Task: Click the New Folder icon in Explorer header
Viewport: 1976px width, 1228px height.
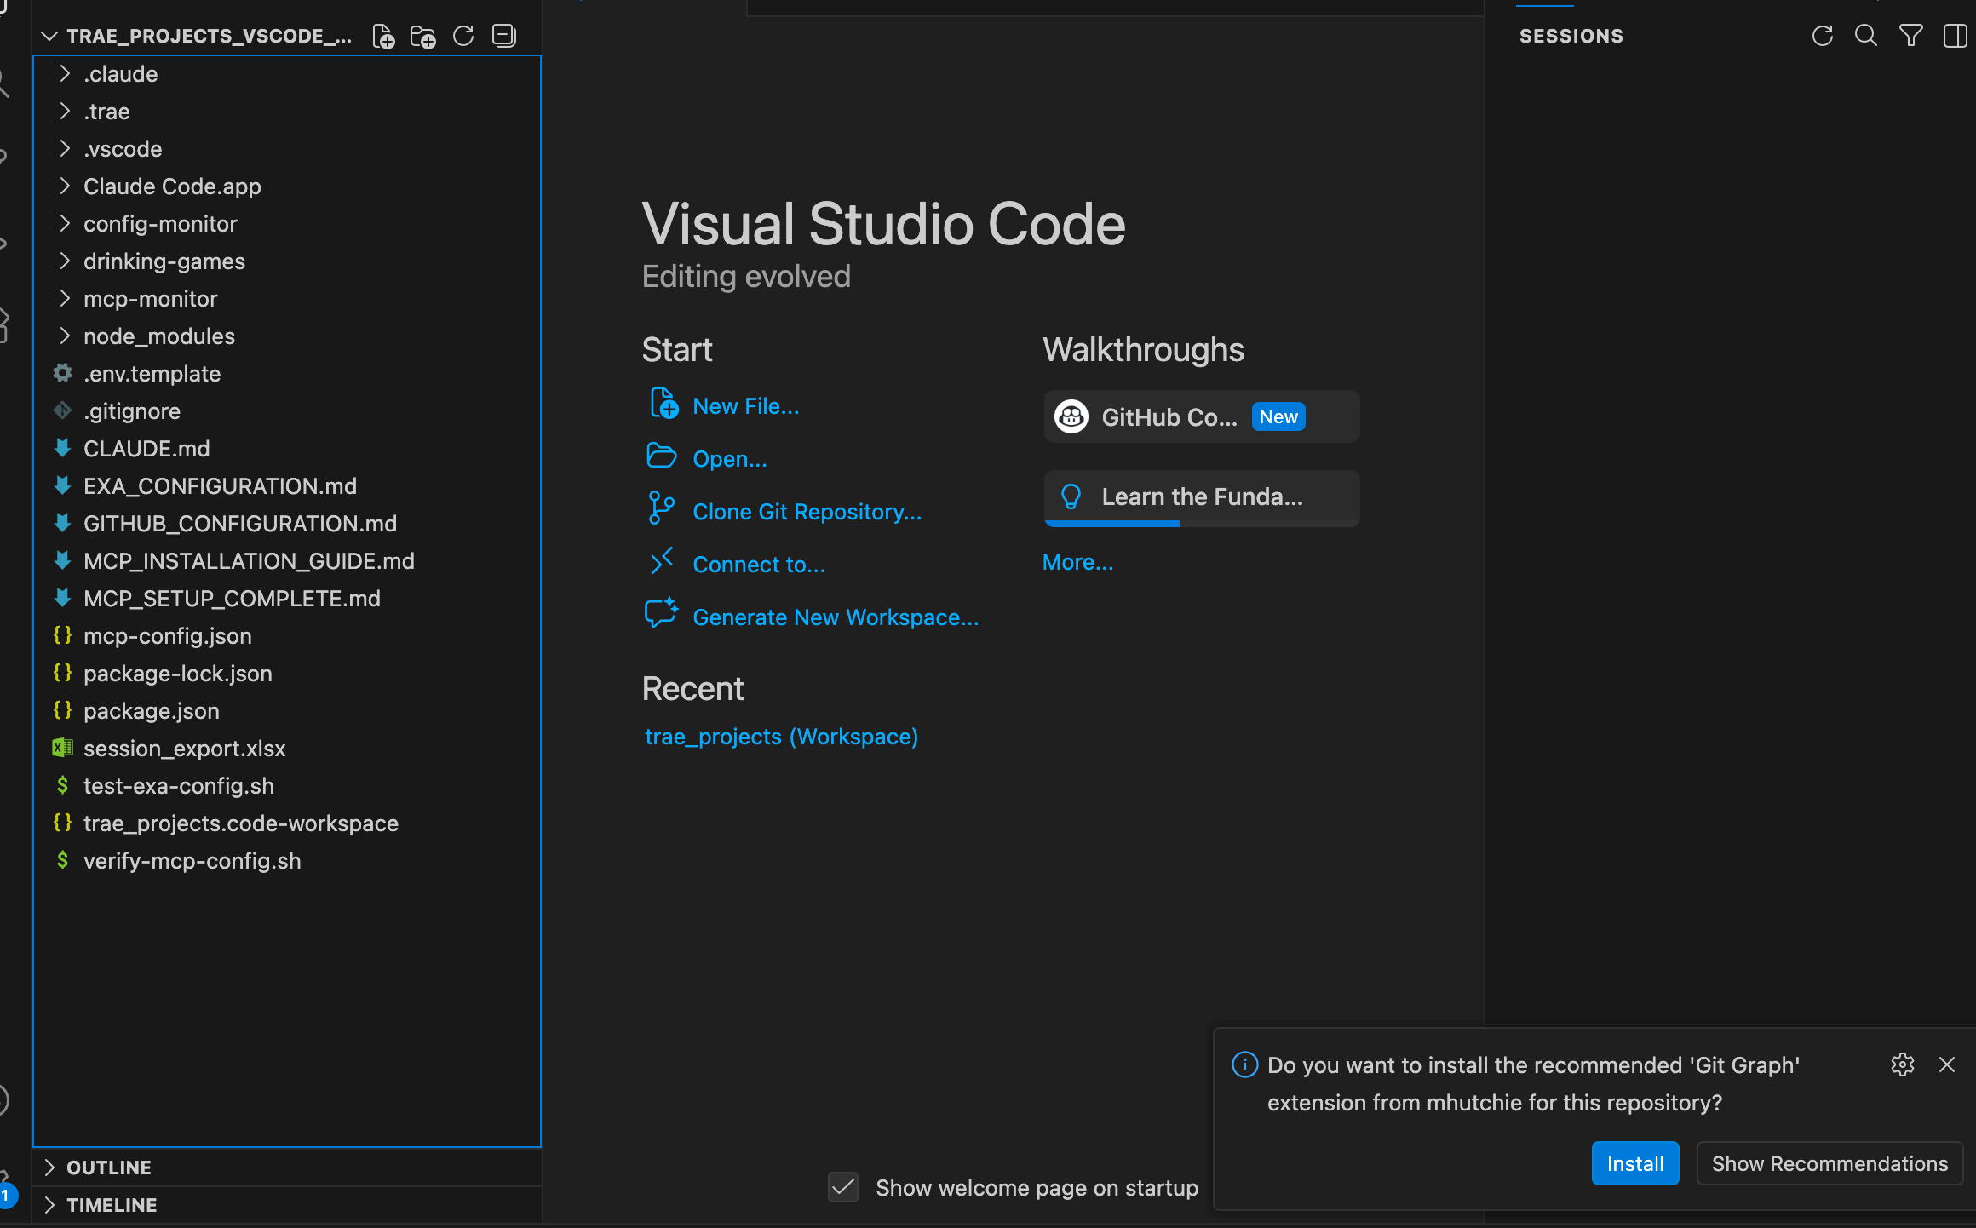Action: pos(422,36)
